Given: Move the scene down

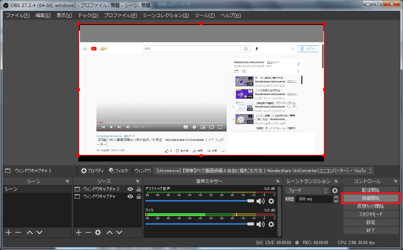Looking at the screenshot, I should (39, 232).
